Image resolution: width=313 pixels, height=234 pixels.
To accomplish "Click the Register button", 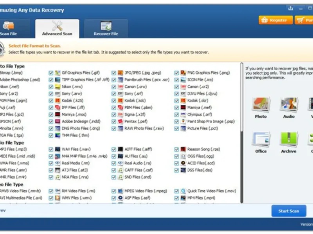I will point(276,20).
